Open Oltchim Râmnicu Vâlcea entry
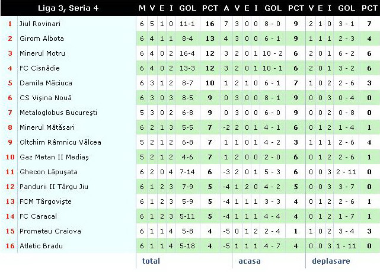380x272 pixels. (x=60, y=142)
